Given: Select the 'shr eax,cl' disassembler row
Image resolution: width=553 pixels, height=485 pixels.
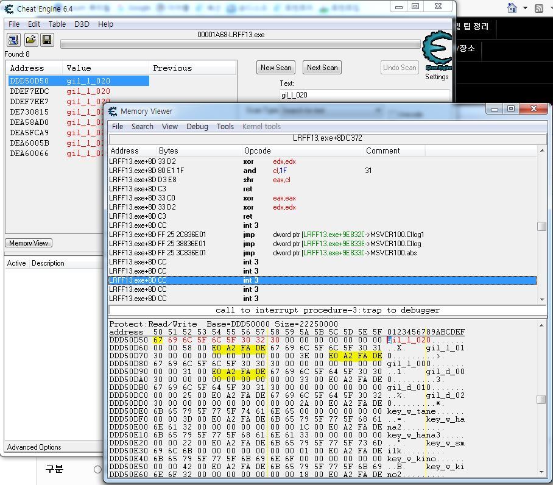Looking at the screenshot, I should (322, 180).
